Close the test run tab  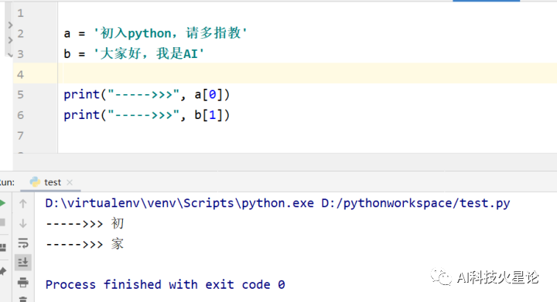point(70,182)
